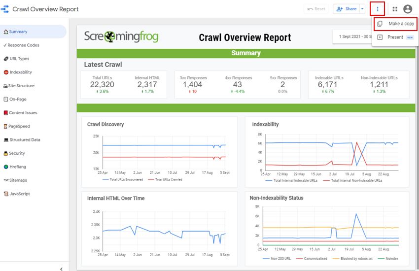
Task: Click the Data Studio logo icon
Action: click(5, 9)
